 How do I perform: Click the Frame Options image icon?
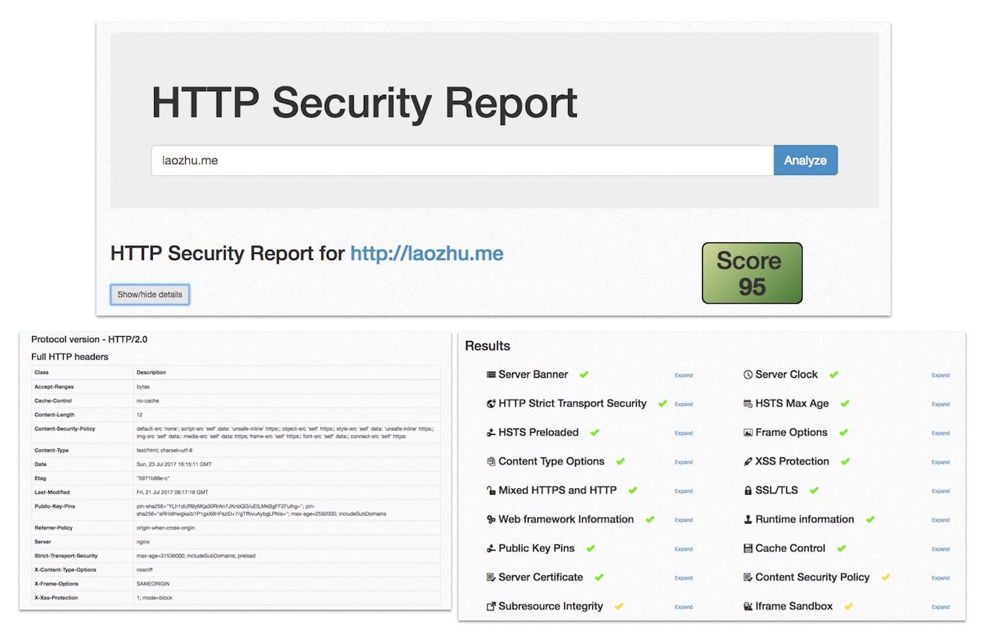[747, 432]
